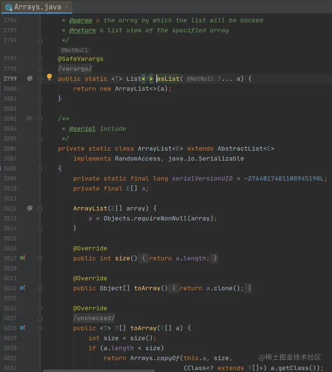This screenshot has width=332, height=372.
Task: Click line number 3799 in gutter
Action: tap(10, 78)
